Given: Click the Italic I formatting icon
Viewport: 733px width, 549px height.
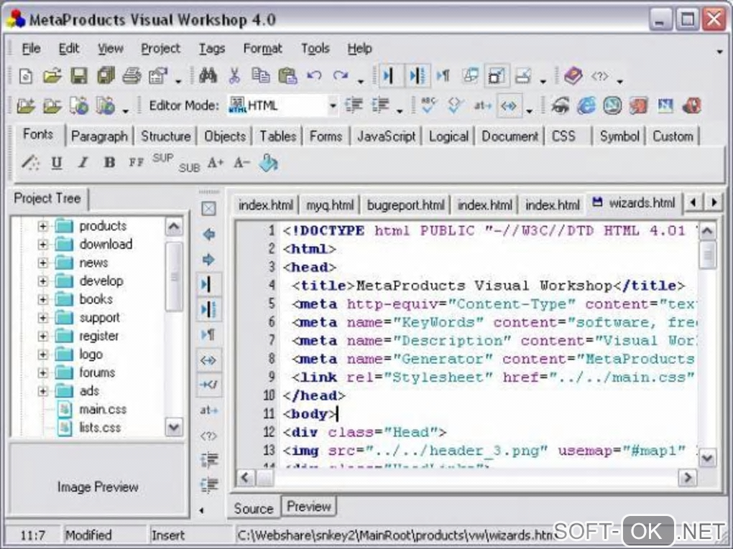Looking at the screenshot, I should point(83,162).
